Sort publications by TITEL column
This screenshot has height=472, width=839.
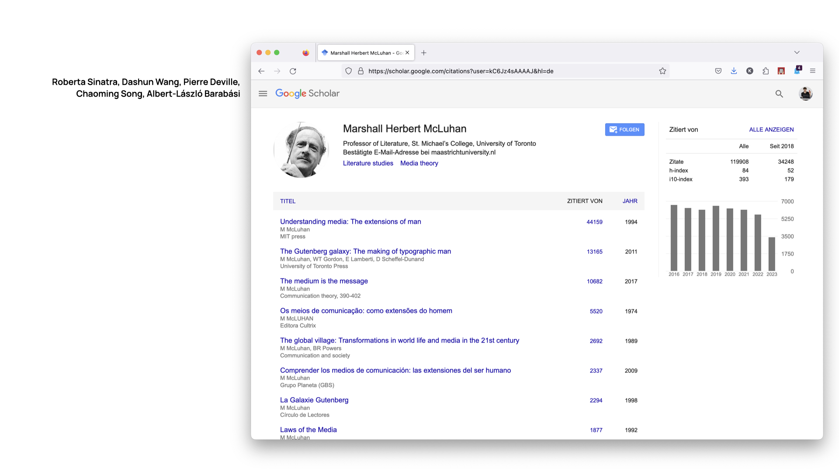[x=288, y=201]
